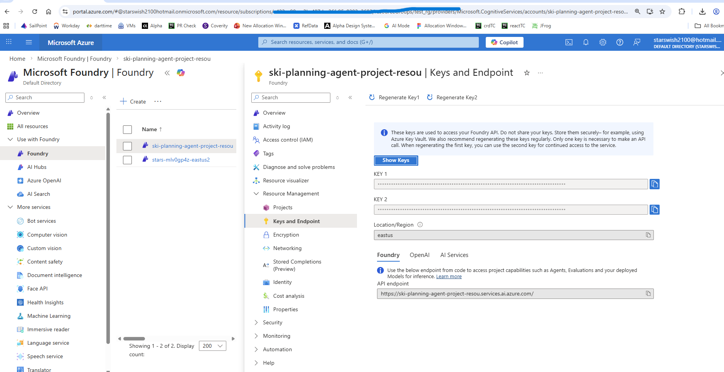The height and width of the screenshot is (372, 724).
Task: Collapse the resource menu sidebar
Action: tap(350, 98)
